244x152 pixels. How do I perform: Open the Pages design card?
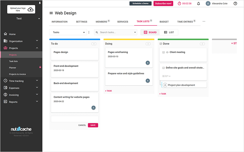coord(75,54)
